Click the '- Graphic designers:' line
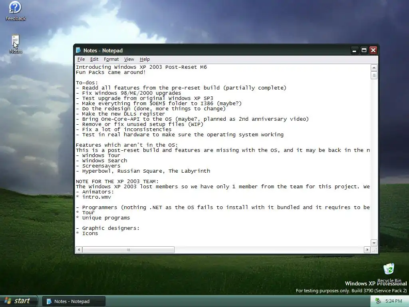 108,228
